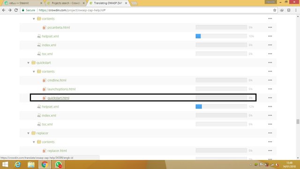Click pscanbeta.html file icon
The image size is (300, 169).
pyautogui.click(x=44, y=28)
